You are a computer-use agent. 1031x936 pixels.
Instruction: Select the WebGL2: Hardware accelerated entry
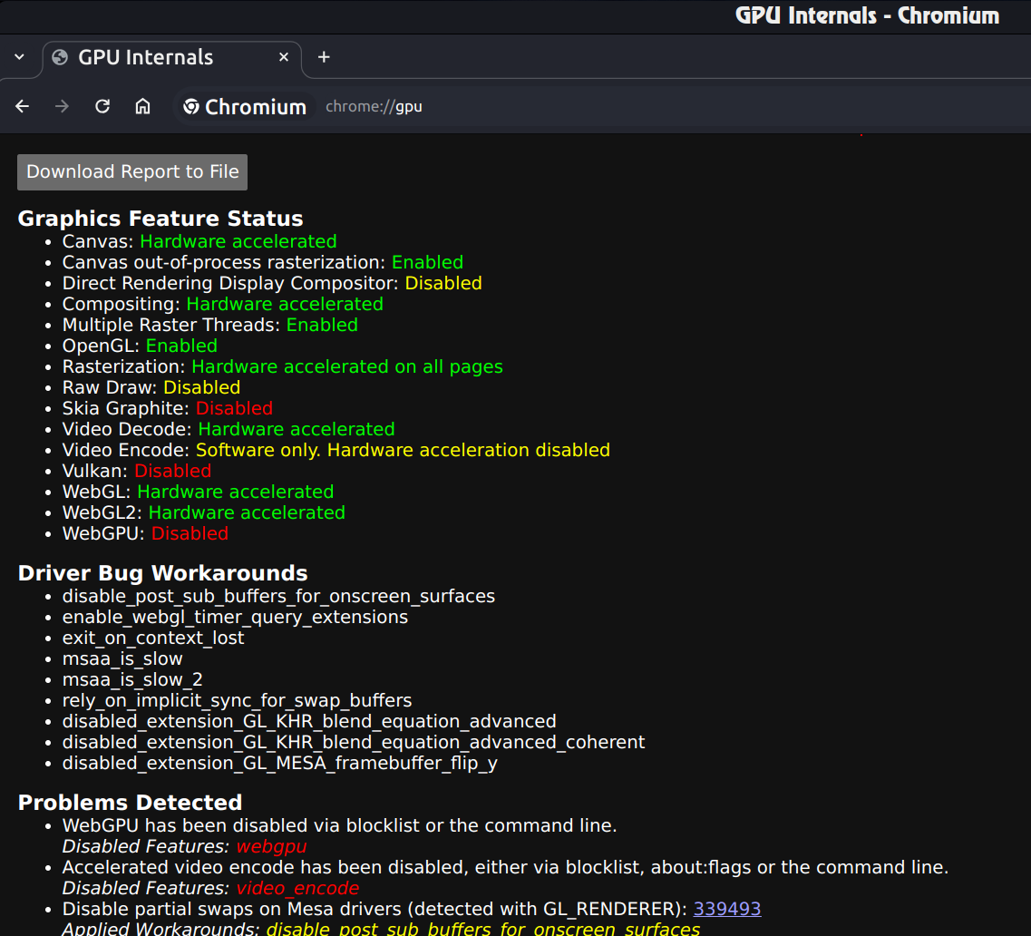(204, 513)
